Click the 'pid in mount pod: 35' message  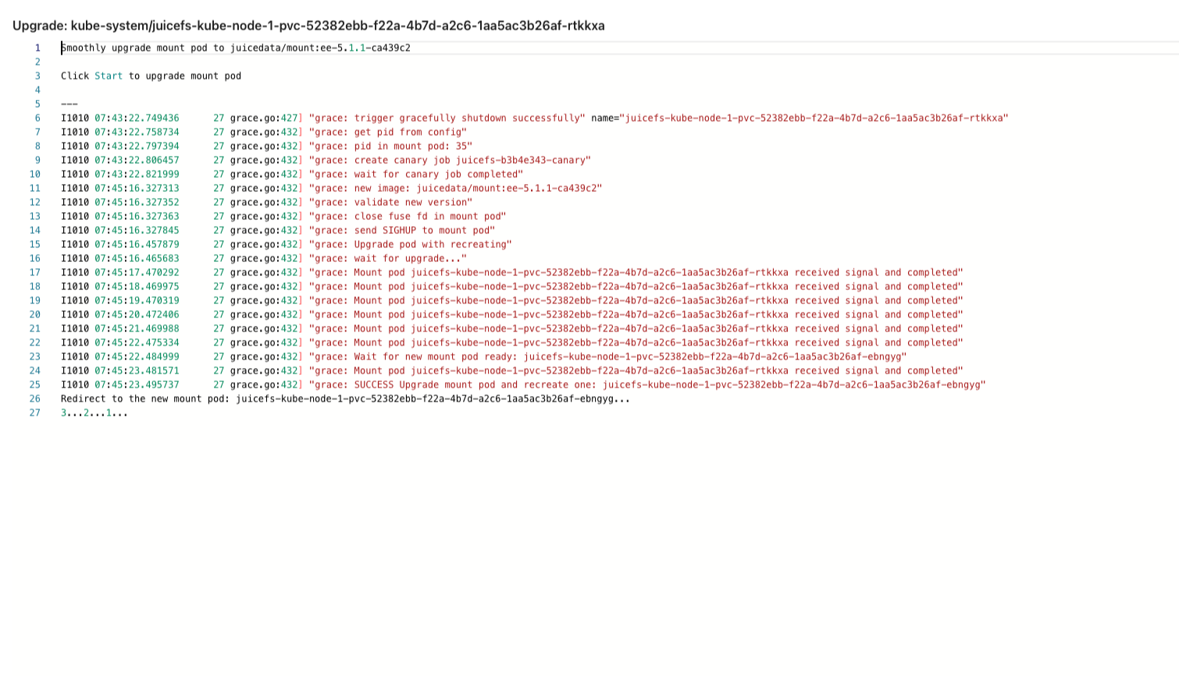(x=390, y=146)
